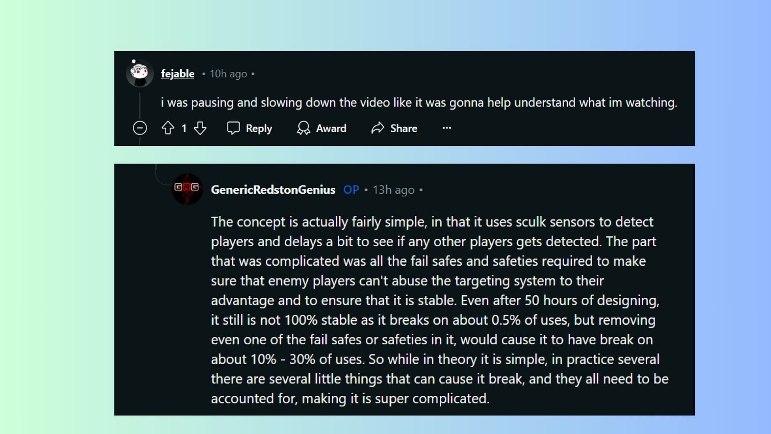The width and height of the screenshot is (771, 434).
Task: Click the upvote count number 1
Action: (184, 128)
